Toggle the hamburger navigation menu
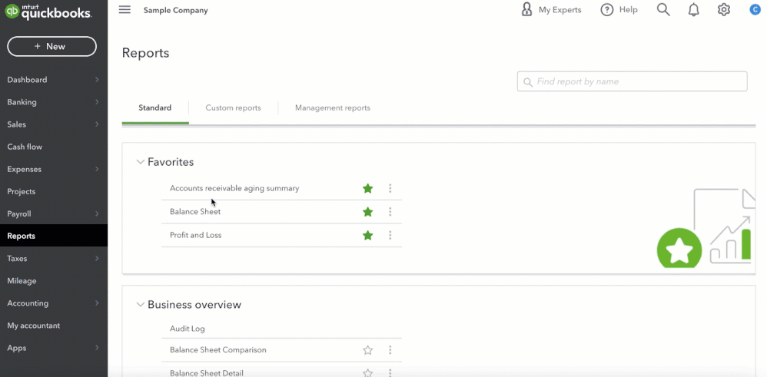 (125, 10)
